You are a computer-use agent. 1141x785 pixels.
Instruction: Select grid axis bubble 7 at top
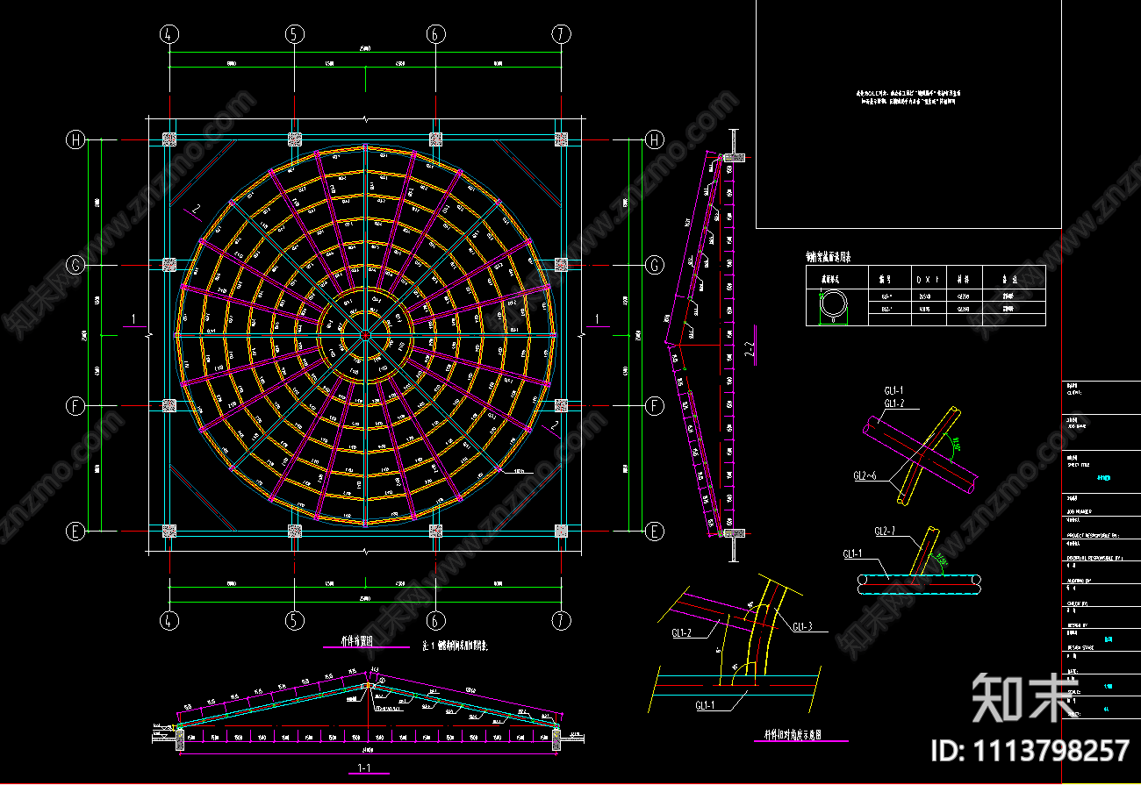click(562, 34)
